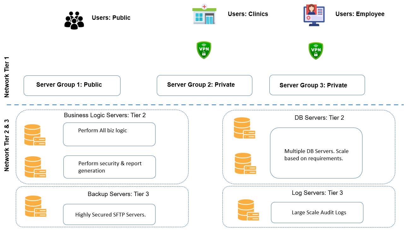Click the employee computer icon

click(x=314, y=15)
